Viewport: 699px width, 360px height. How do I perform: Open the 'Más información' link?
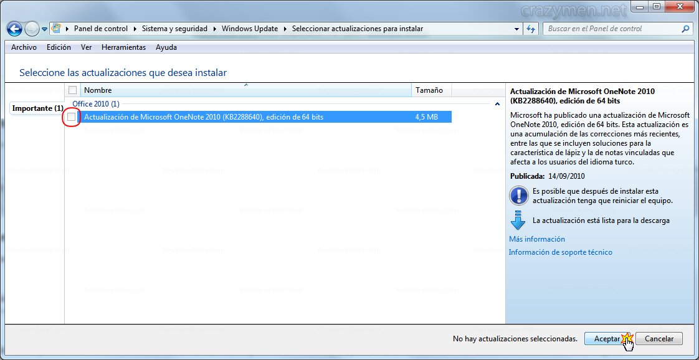click(537, 239)
